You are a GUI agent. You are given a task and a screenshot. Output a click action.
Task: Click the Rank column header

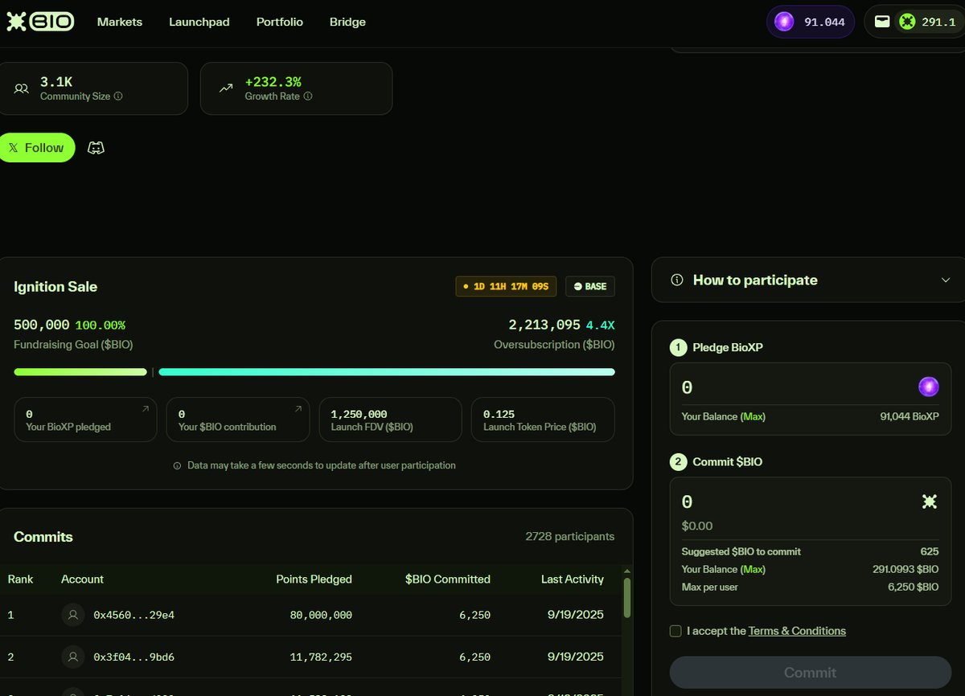(x=21, y=579)
